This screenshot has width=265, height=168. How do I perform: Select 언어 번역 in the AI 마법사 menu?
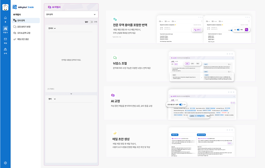coord(26,21)
